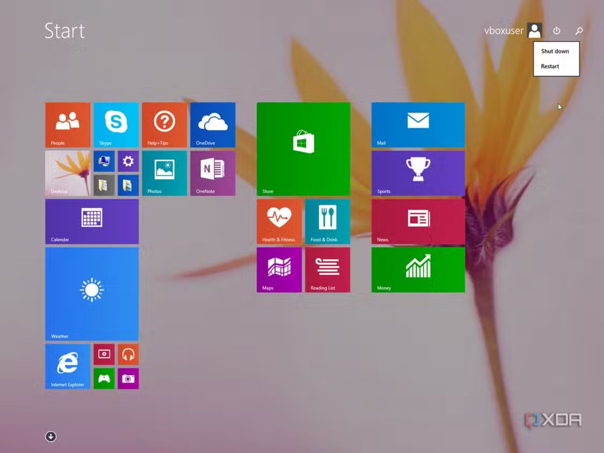Open the News tile
The height and width of the screenshot is (453, 604).
pyautogui.click(x=418, y=221)
